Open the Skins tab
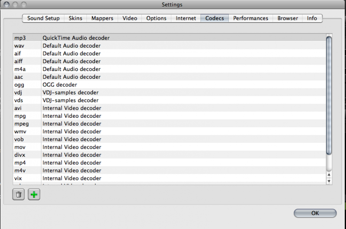Image resolution: width=346 pixels, height=229 pixels. 75,18
